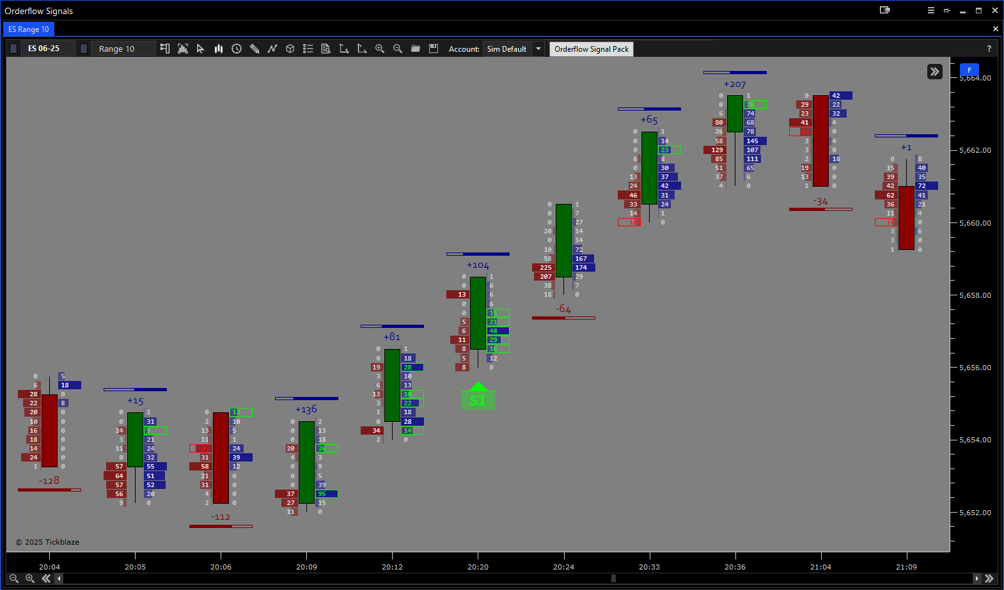Open the folder icon to load a chart
Viewport: 1004px width, 590px height.
(x=416, y=49)
